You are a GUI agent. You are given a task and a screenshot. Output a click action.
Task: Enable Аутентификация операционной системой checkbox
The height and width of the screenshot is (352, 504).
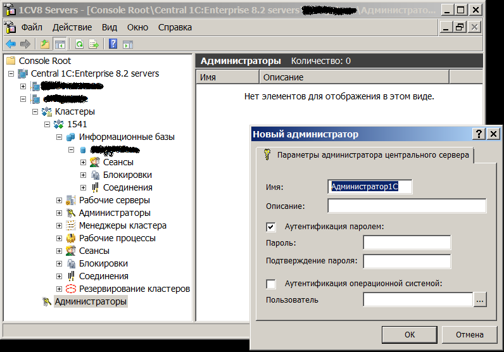pos(271,284)
